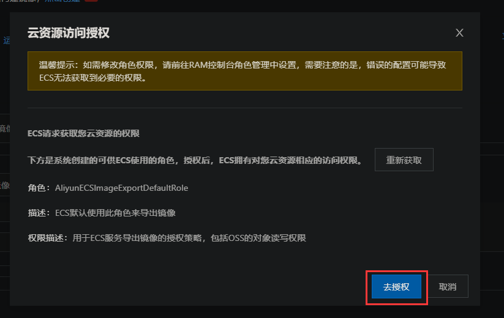Viewport: 504px width, 318px height.
Task: Click the sentence about 系统创建的可供ECS使用的角色
Action: click(x=195, y=160)
